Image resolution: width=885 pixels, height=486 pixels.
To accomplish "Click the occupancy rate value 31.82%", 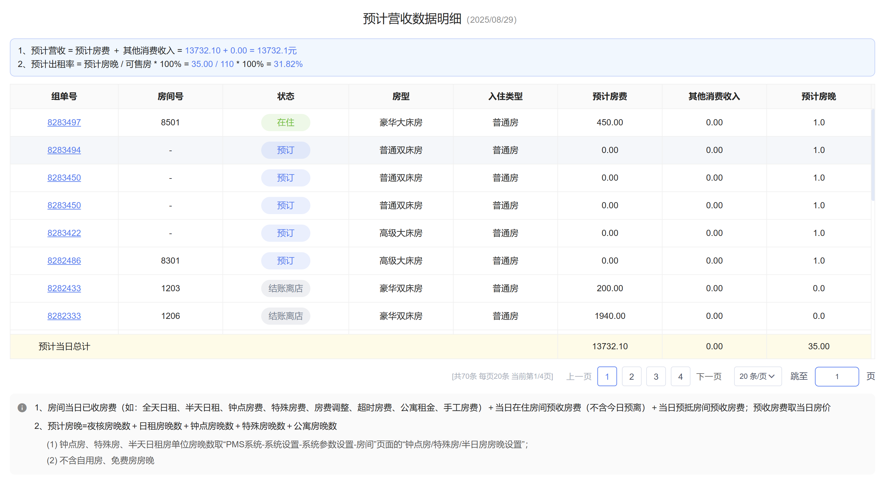I will (x=288, y=64).
